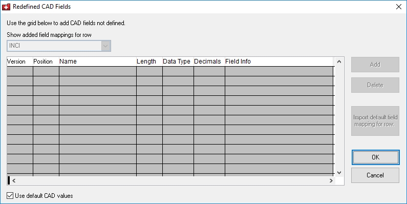This screenshot has height=204, width=407.
Task: Click the grid's scroll down arrow
Action: tap(339, 173)
